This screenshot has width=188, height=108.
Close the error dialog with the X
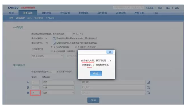click(110, 52)
